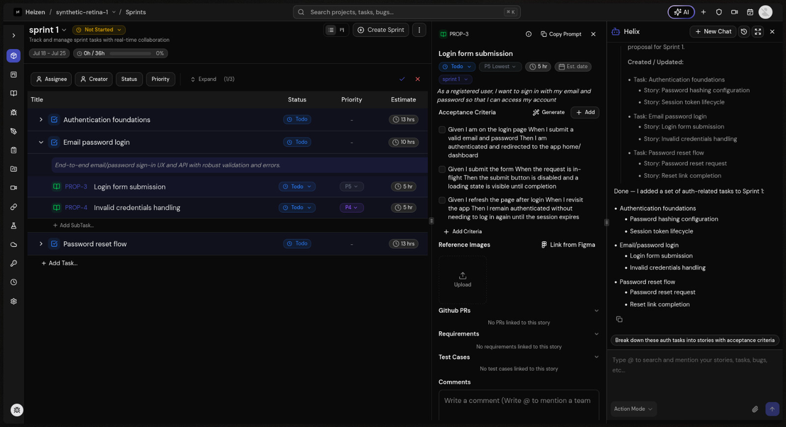Open the synthetic-retina-1 project dropdown
The image size is (786, 427).
(85, 12)
